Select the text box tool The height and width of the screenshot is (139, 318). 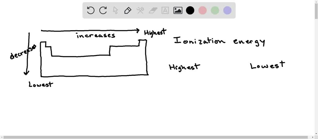click(x=165, y=10)
